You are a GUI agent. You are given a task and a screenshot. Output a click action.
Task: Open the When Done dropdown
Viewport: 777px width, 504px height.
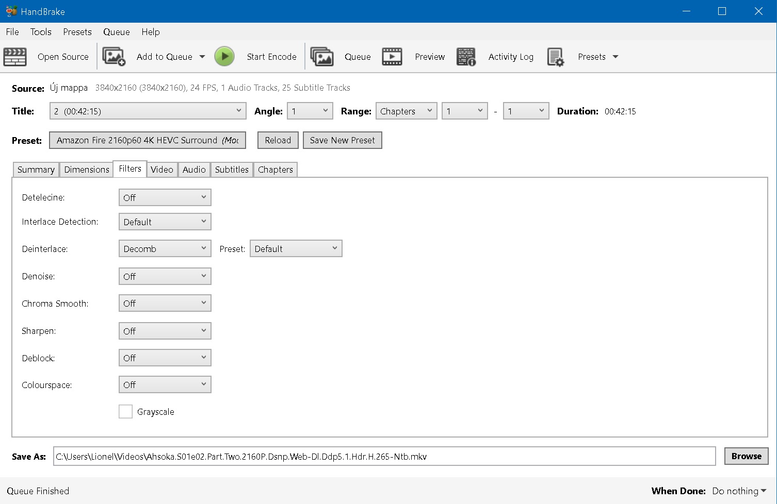[739, 491]
